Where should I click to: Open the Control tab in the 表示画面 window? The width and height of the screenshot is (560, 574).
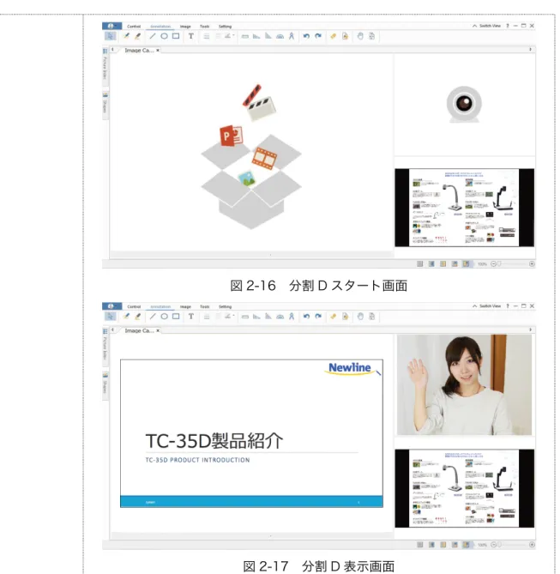[x=134, y=307]
